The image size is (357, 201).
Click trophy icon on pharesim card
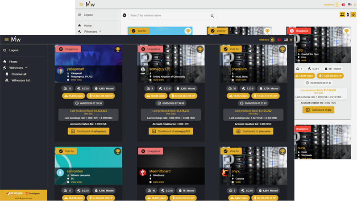point(282,49)
